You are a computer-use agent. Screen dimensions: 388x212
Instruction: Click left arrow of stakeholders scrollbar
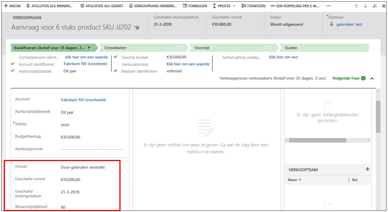pos(287,140)
